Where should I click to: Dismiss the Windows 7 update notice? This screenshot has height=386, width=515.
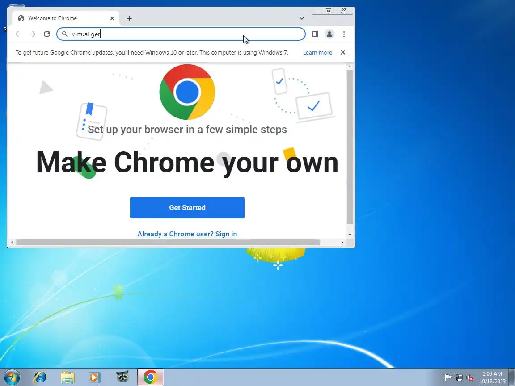pos(342,52)
